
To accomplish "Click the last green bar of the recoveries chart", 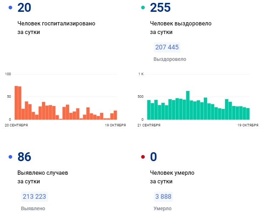I will click(x=248, y=114).
